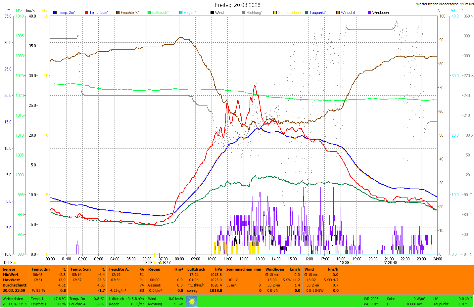This screenshot has height=308, width=474.
Task: Click the green Luftdruck legend square
Action: (x=149, y=13)
